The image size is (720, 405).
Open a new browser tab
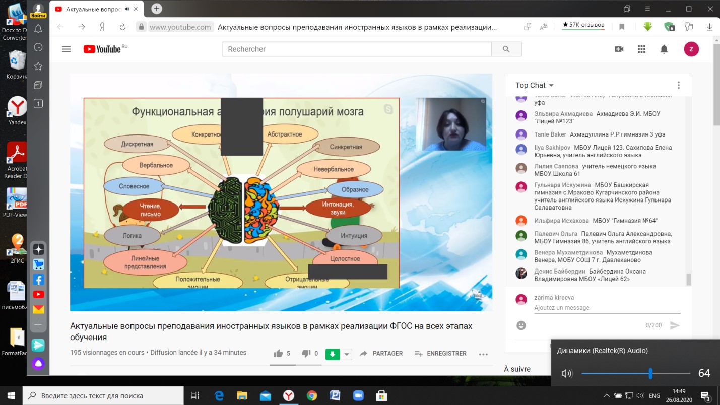tap(156, 9)
